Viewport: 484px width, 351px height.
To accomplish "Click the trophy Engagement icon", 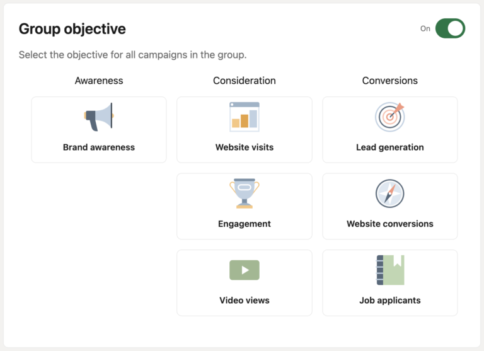I will click(x=245, y=193).
